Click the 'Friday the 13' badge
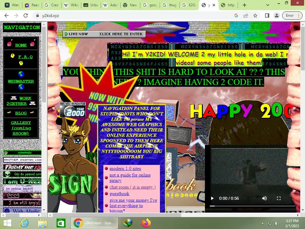Screen dimensions: 305x229 coord(23,167)
